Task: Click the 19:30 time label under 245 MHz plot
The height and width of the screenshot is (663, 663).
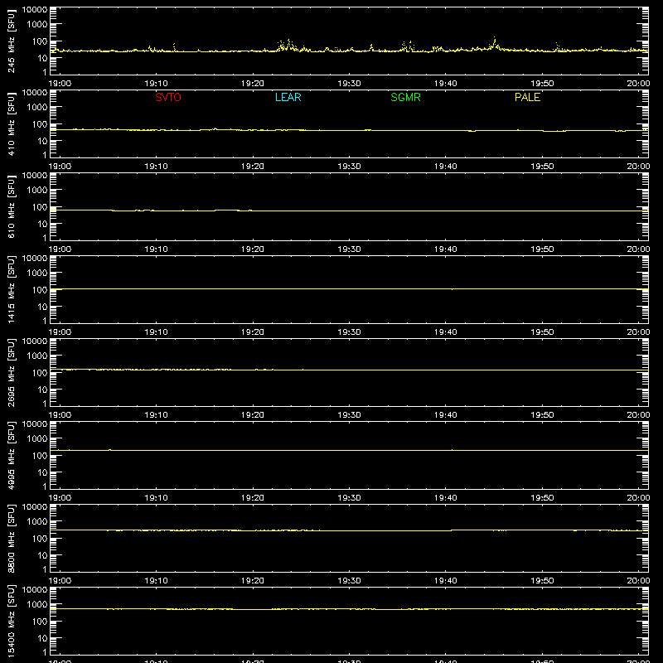Action: coord(349,84)
